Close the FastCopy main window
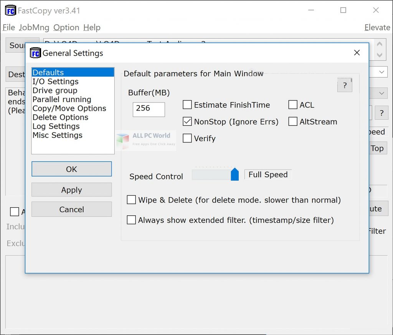The image size is (393, 335). [x=376, y=10]
